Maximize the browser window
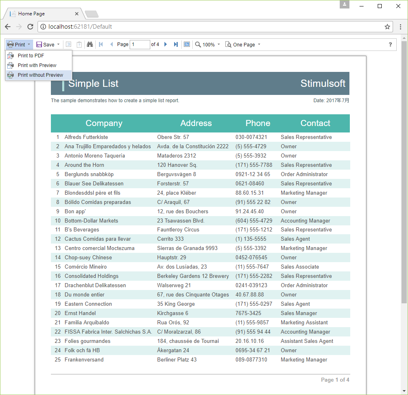This screenshot has width=408, height=395. [x=380, y=6]
